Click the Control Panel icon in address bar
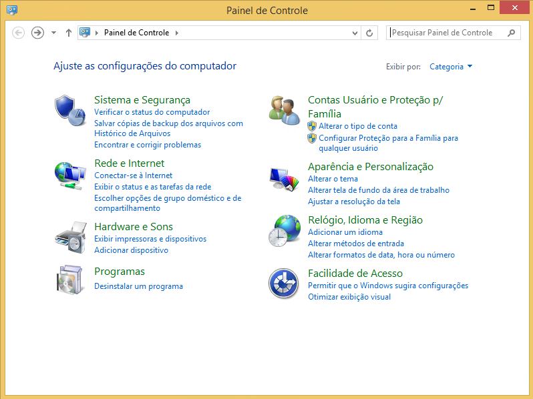 [85, 33]
